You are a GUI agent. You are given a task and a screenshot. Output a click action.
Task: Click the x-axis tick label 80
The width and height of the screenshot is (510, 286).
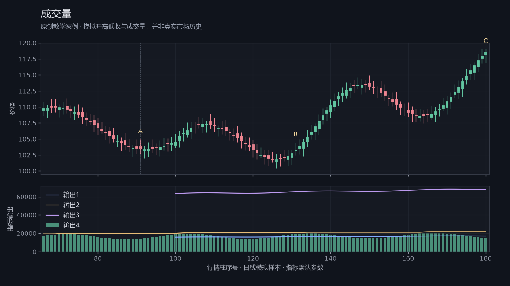click(x=98, y=258)
